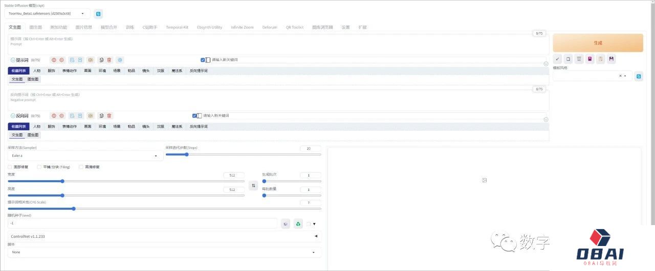
Task: Click the red trash icon in the 提示词 toolbar
Action: 109,60
